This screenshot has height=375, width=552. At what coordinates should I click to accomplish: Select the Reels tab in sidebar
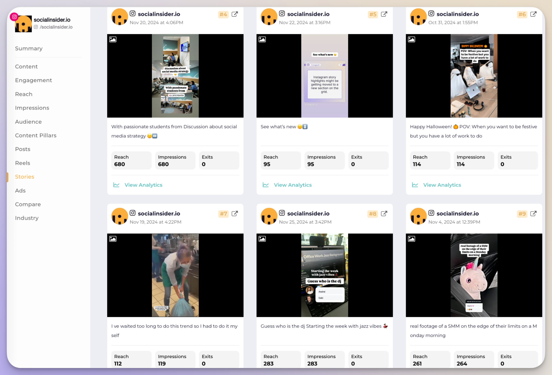coord(22,163)
